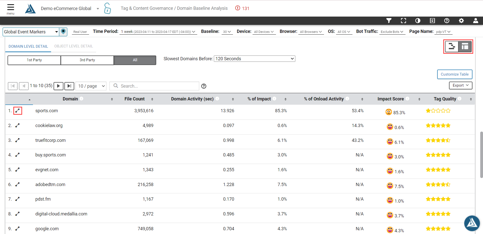Open the Device All Devices dropdown

(264, 32)
